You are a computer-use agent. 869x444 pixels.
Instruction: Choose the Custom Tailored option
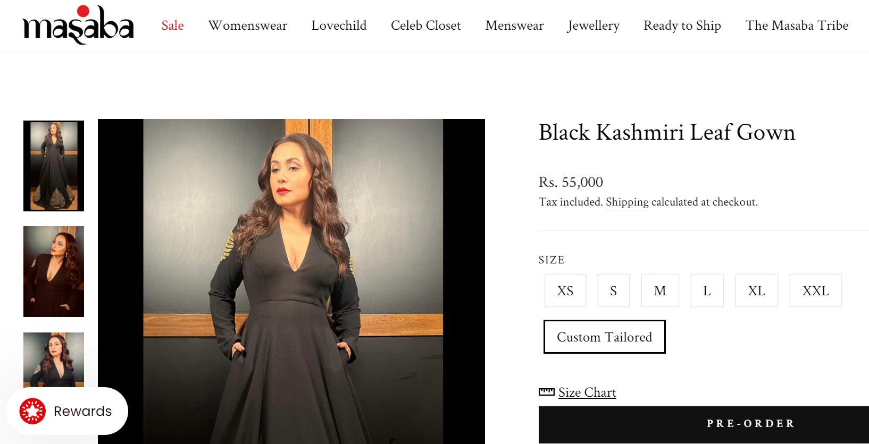tap(604, 337)
